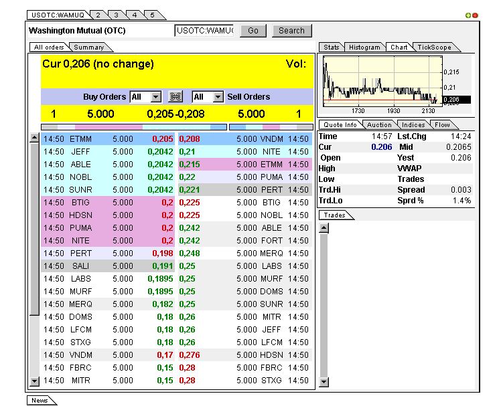This screenshot has height=406, width=497.
Task: Click Trades panel scroll down arrow
Action: point(324,382)
